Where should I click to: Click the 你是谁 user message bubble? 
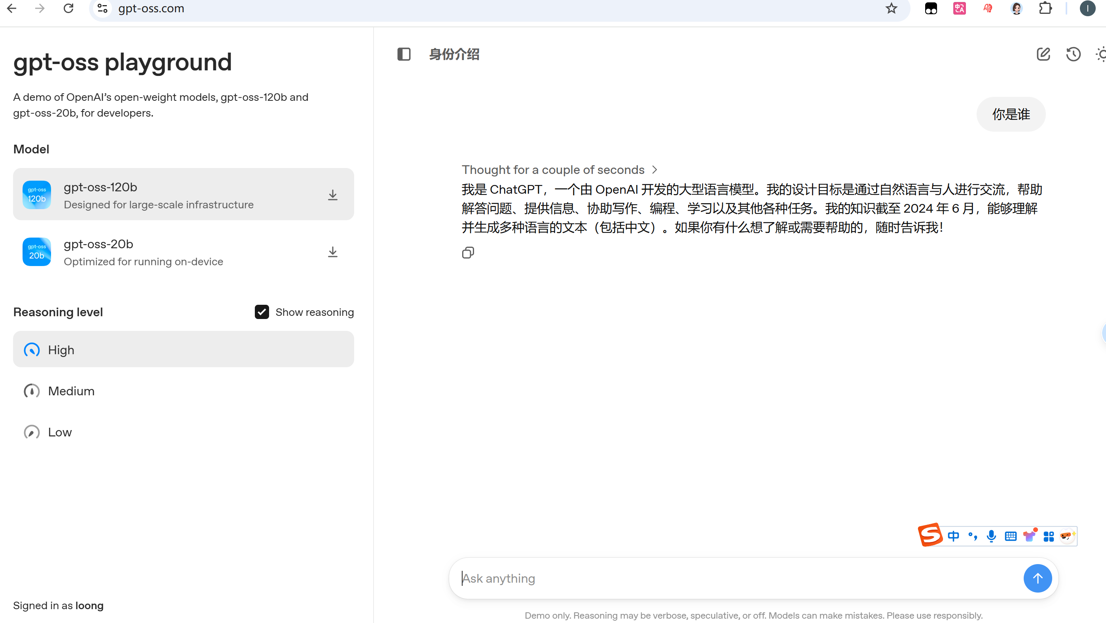[1011, 114]
